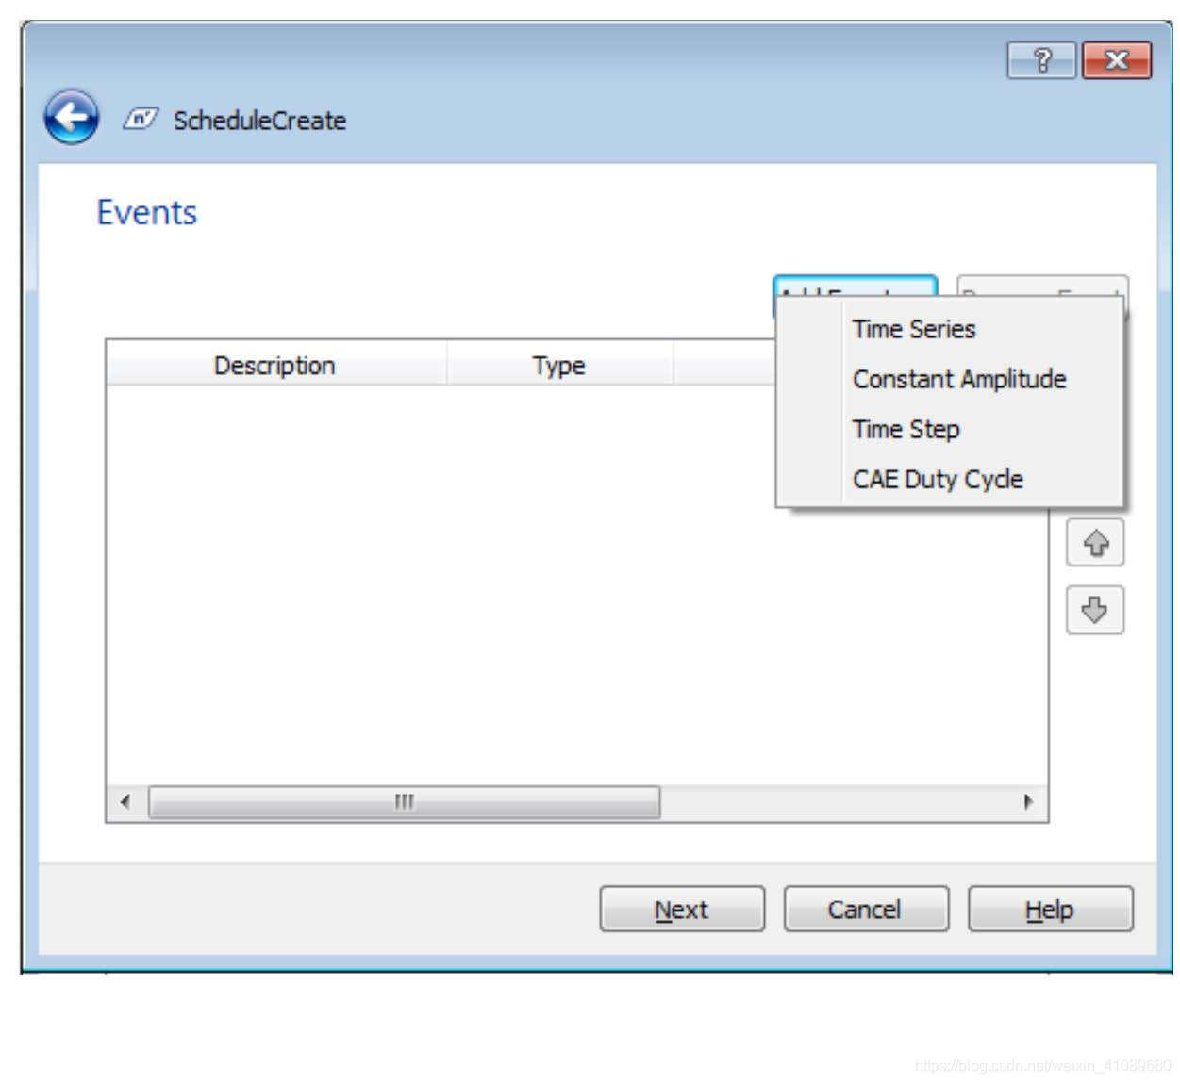Image resolution: width=1180 pixels, height=1083 pixels.
Task: Open Help via the Help button
Action: pyautogui.click(x=1050, y=909)
